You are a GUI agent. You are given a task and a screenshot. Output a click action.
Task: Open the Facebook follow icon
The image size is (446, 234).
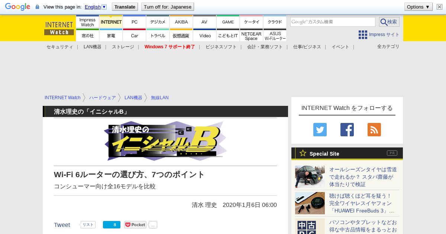(x=347, y=130)
